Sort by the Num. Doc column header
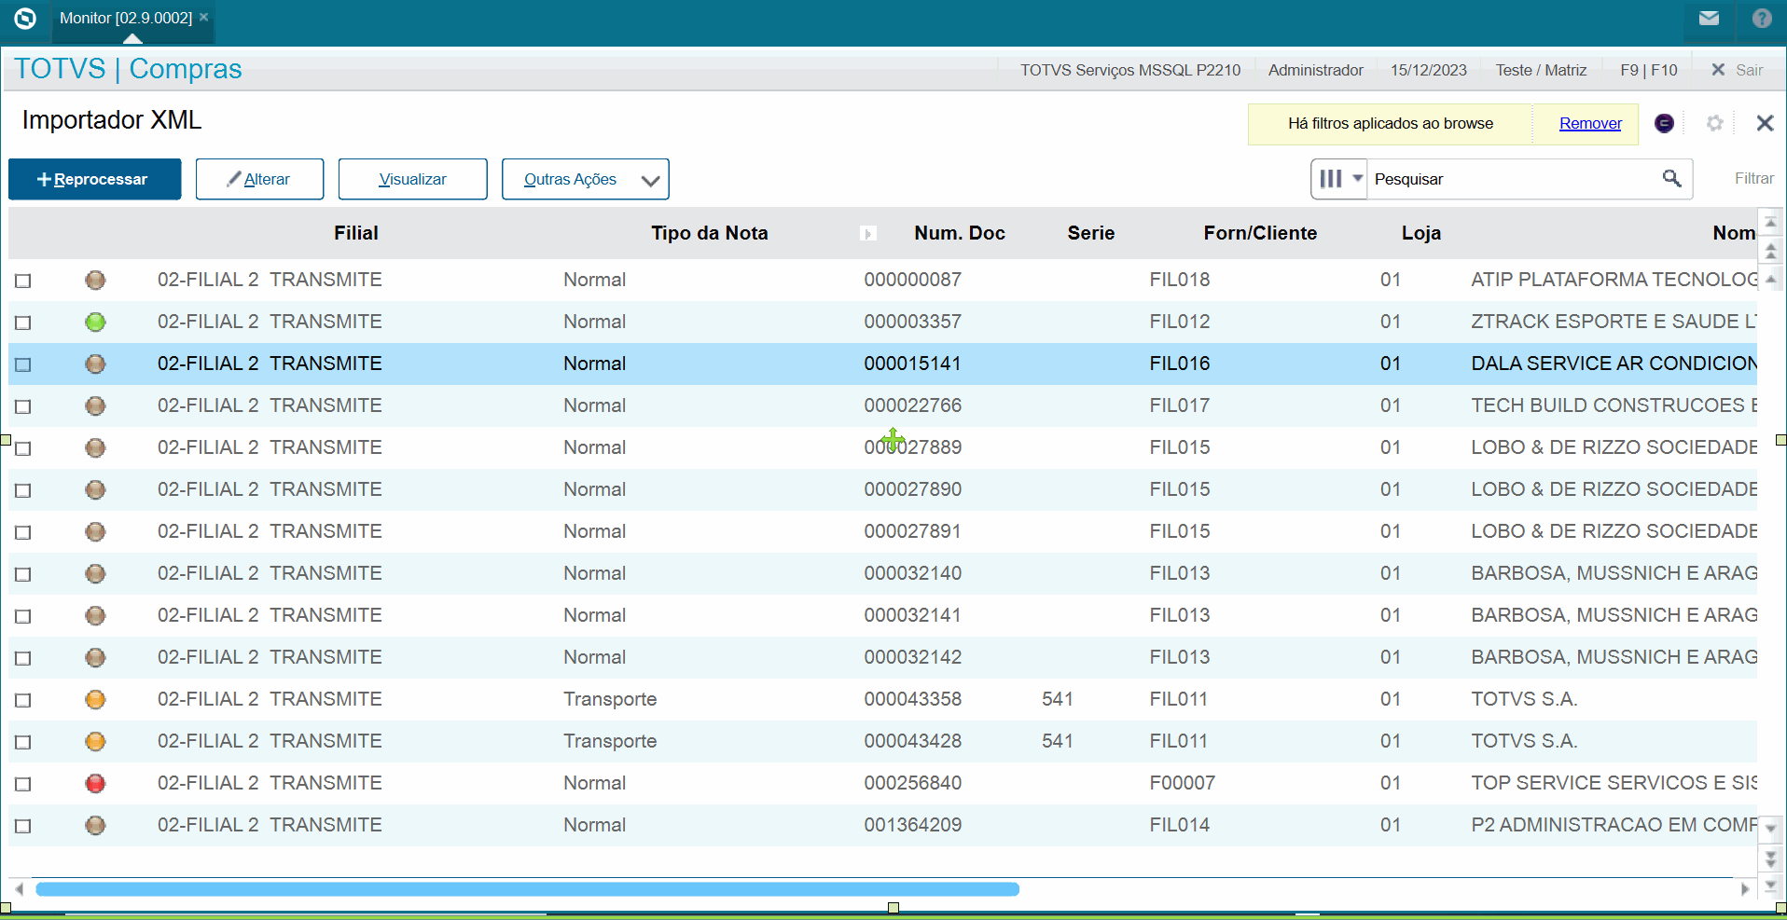The width and height of the screenshot is (1787, 920). click(960, 233)
